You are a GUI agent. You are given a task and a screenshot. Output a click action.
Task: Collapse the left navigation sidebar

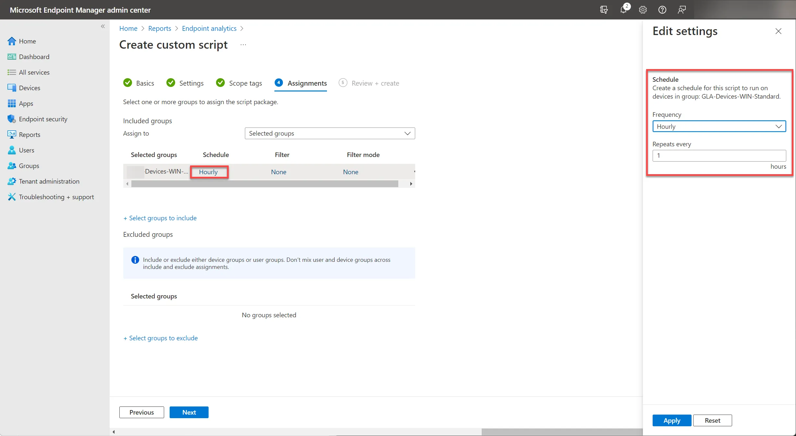point(103,26)
